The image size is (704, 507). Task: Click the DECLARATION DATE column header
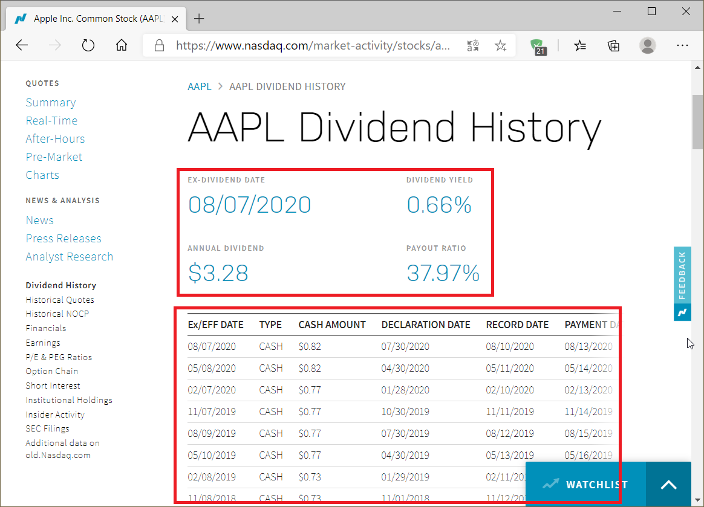tap(426, 325)
